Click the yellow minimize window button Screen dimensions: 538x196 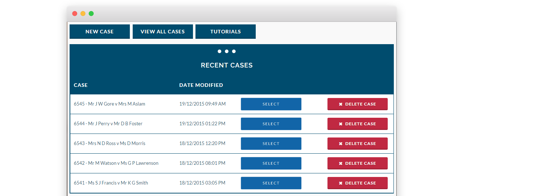pyautogui.click(x=83, y=14)
